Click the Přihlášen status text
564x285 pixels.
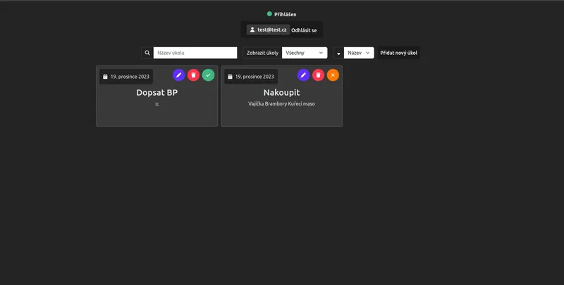click(286, 14)
